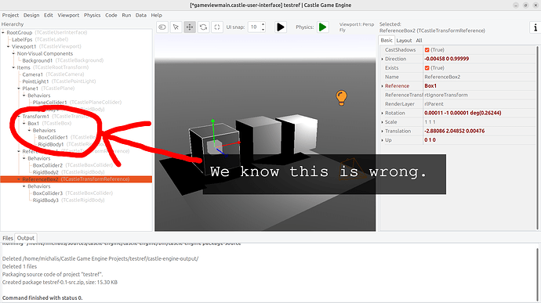Expand the Translation property row

pos(383,132)
